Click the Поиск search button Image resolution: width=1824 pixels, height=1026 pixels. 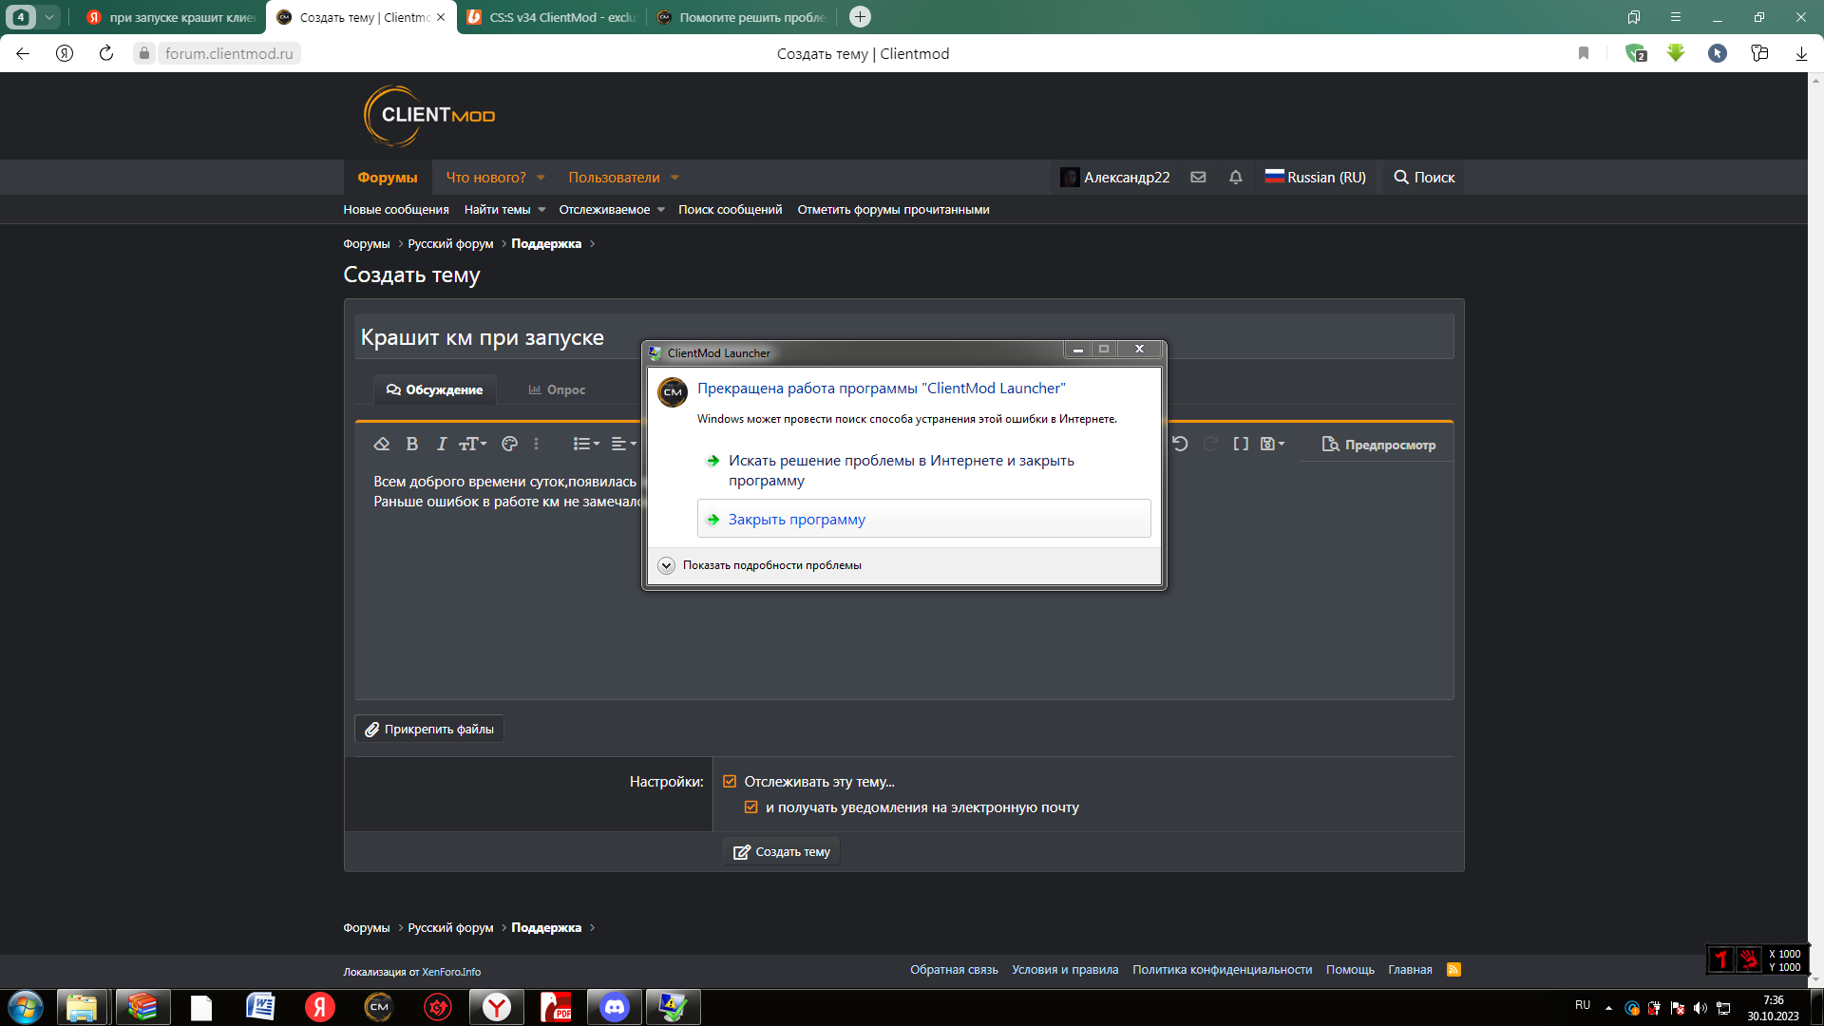[x=1424, y=178]
